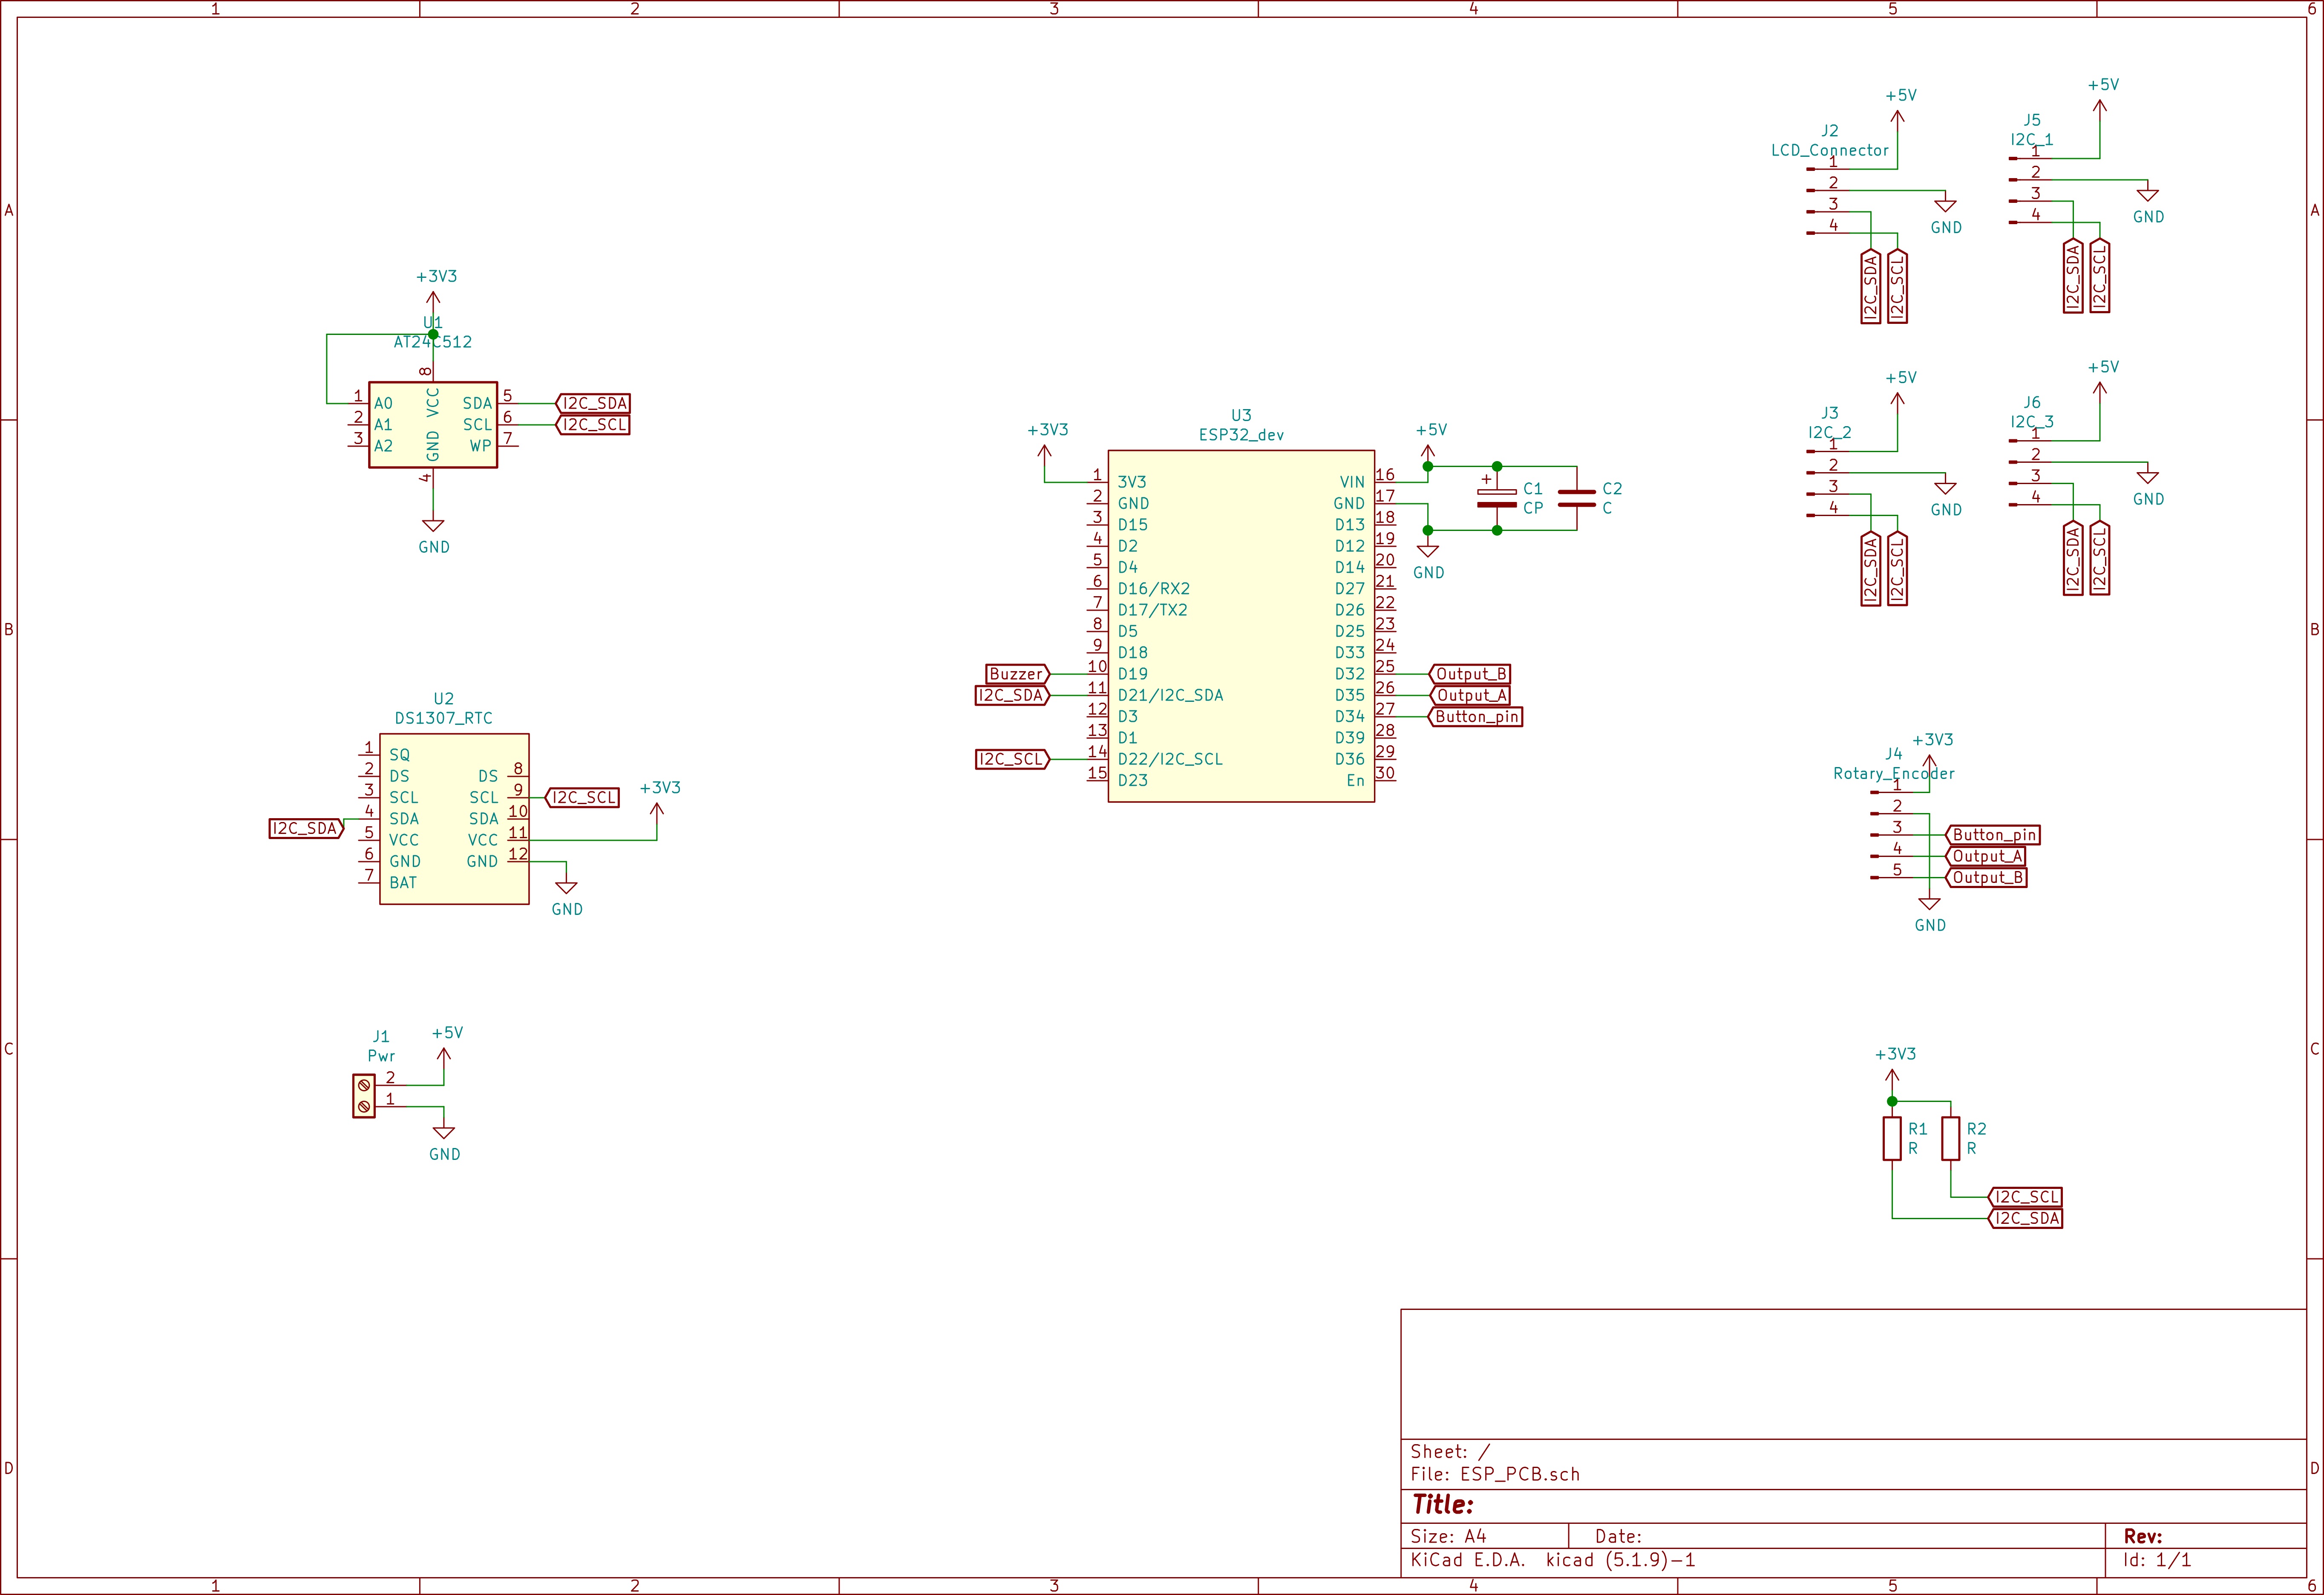2324x1595 pixels.
Task: Select I2C_SDA label on AT24C512 pin 5
Action: coord(593,403)
